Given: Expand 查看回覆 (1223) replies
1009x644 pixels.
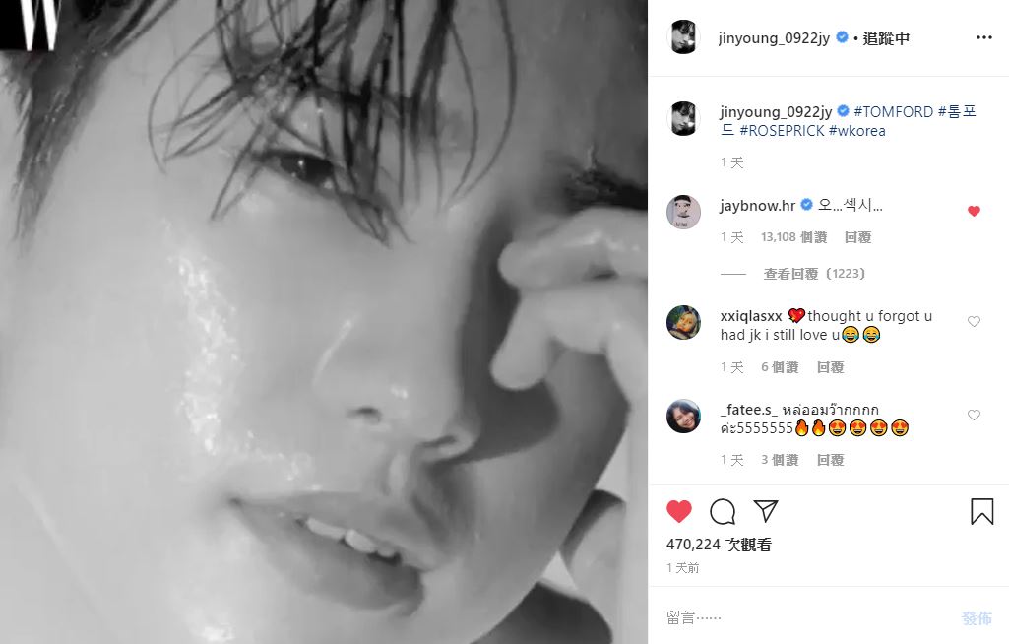Looking at the screenshot, I should click(814, 274).
